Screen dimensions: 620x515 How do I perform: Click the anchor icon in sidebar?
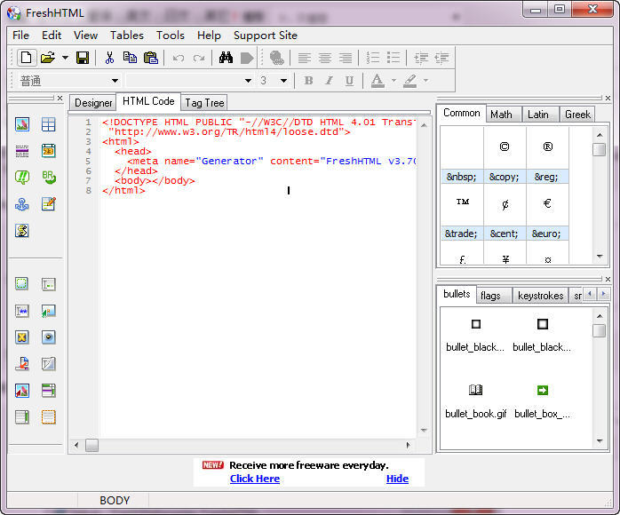(22, 204)
